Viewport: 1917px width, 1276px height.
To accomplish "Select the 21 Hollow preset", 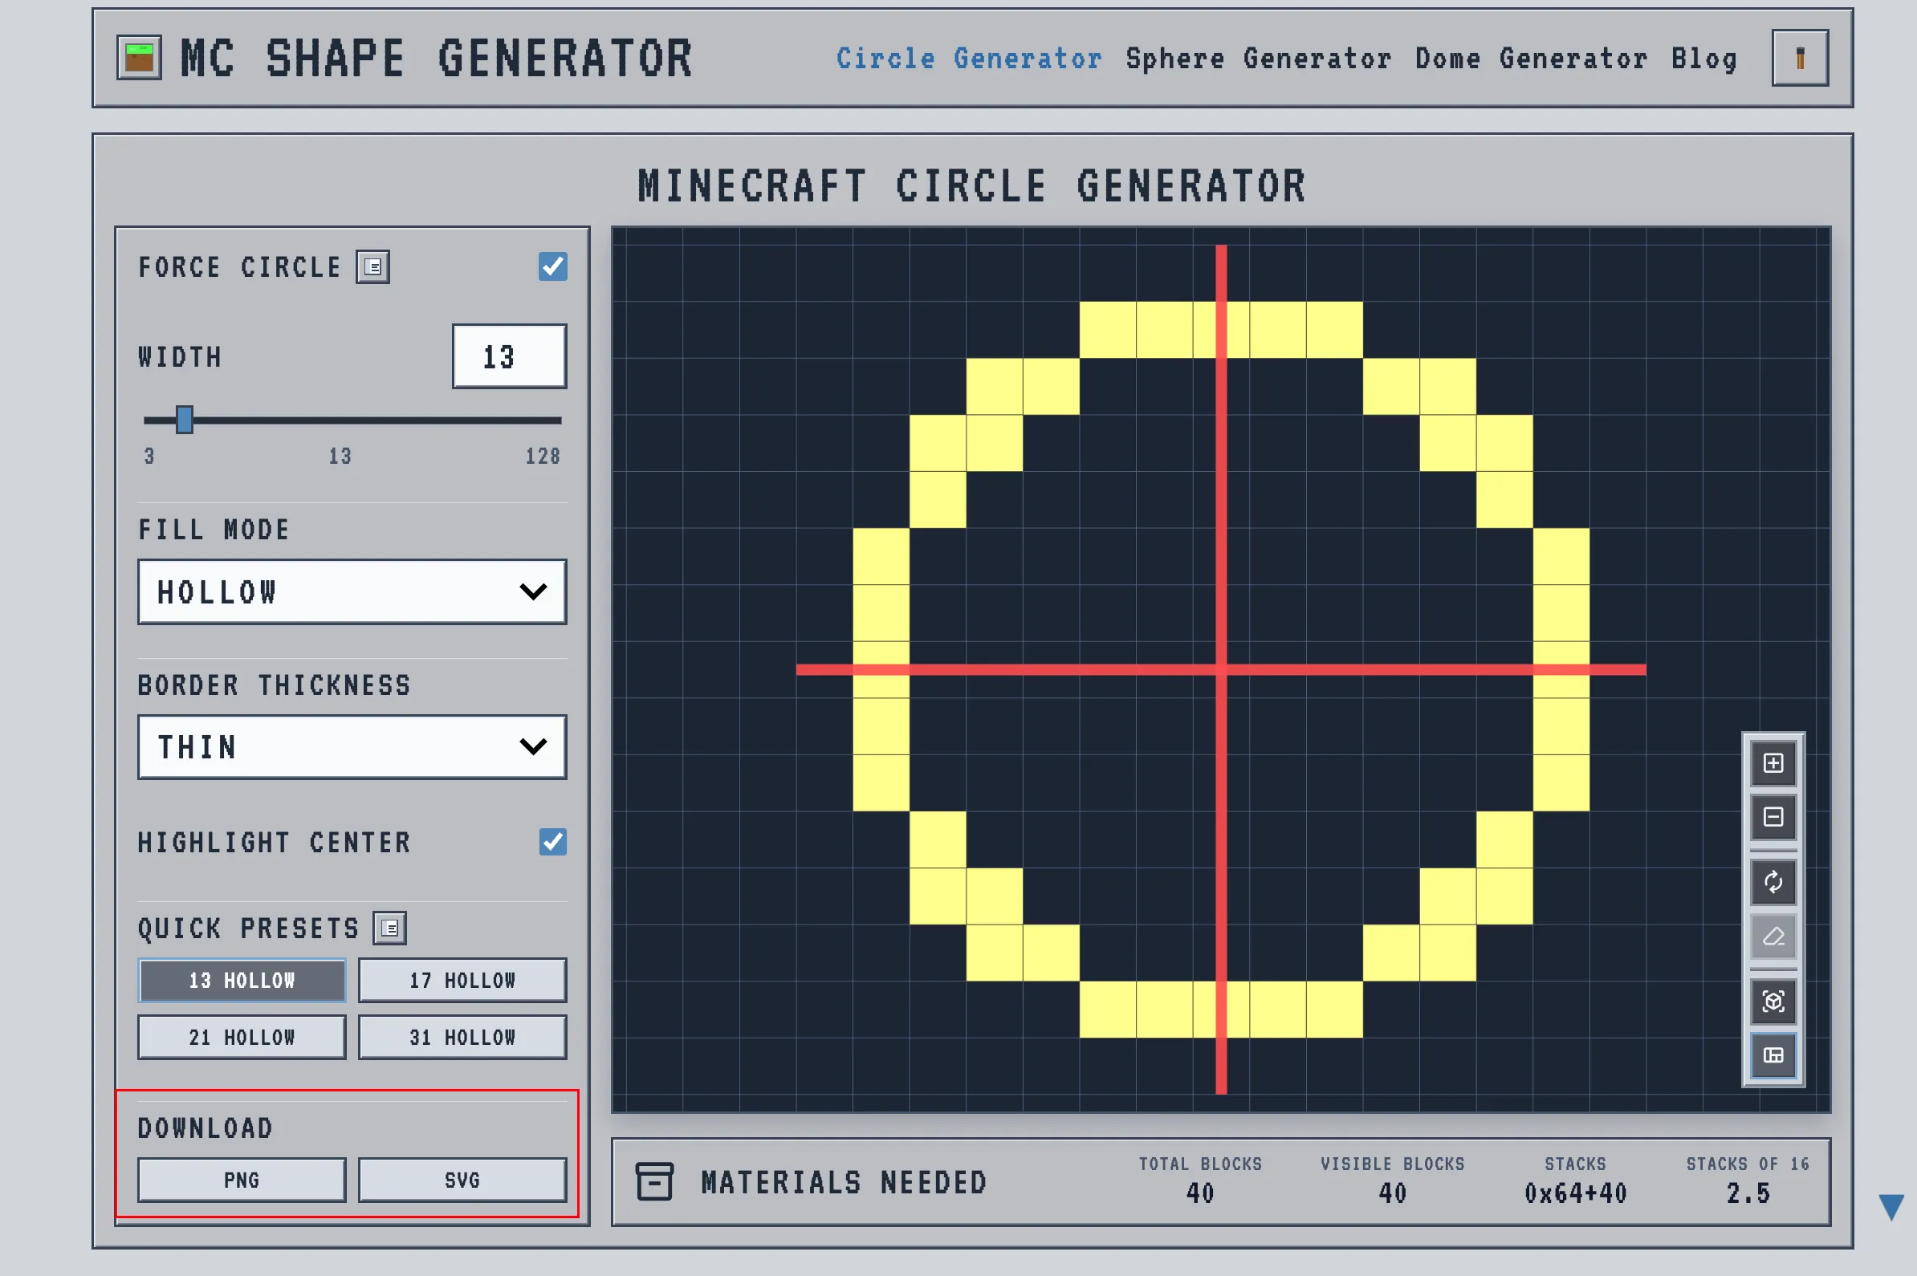I will pyautogui.click(x=242, y=1038).
